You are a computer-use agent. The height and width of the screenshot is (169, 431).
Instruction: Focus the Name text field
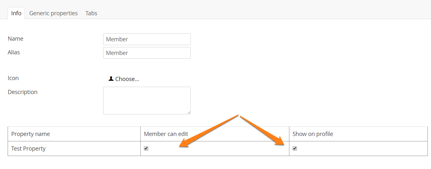(147, 39)
